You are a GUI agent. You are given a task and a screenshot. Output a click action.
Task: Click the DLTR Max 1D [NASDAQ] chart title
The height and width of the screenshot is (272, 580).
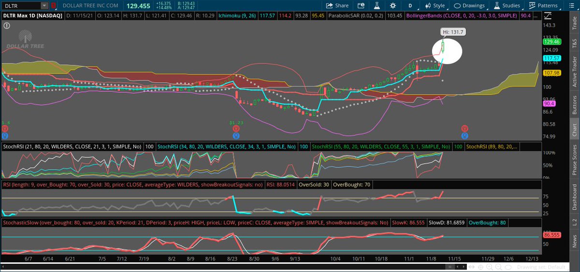(x=33, y=15)
